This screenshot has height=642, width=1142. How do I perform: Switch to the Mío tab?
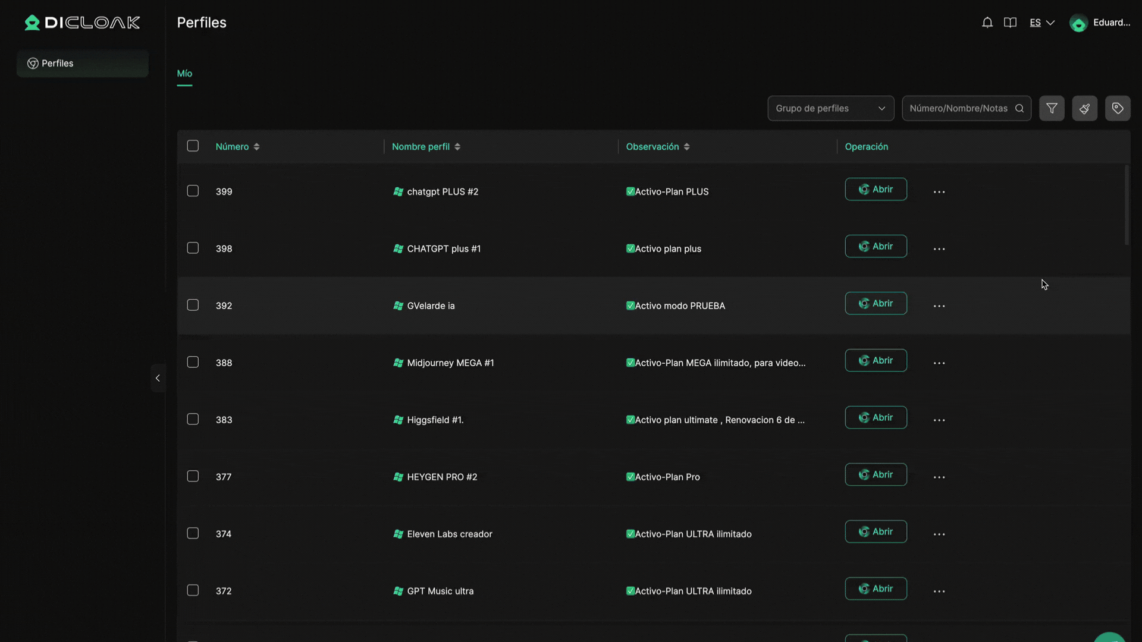pyautogui.click(x=184, y=73)
